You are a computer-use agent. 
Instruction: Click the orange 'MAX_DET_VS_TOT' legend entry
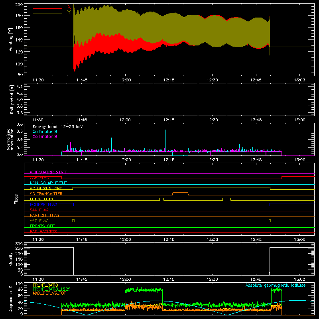[49, 293]
